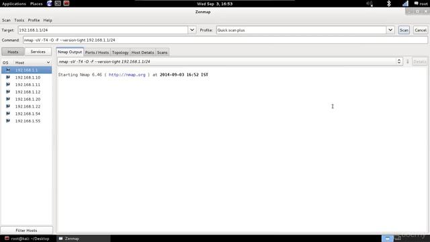Open the Help menu

[48, 20]
